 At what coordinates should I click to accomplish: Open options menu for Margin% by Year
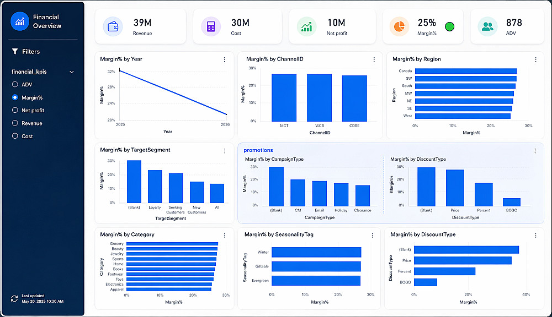pos(225,59)
